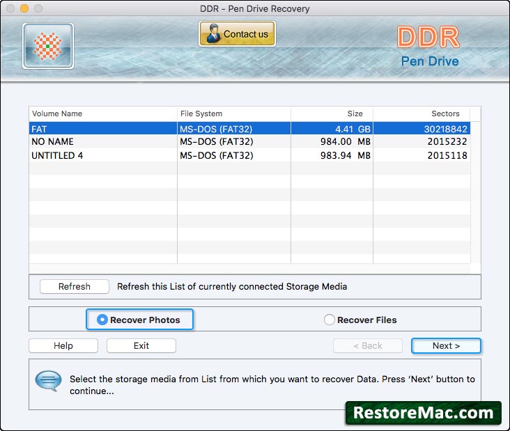Click the DDR application logo icon
510x431 pixels.
tap(48, 46)
